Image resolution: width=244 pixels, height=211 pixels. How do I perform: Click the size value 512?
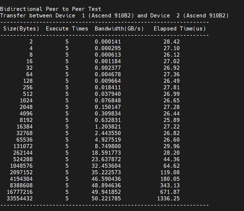(x=28, y=94)
